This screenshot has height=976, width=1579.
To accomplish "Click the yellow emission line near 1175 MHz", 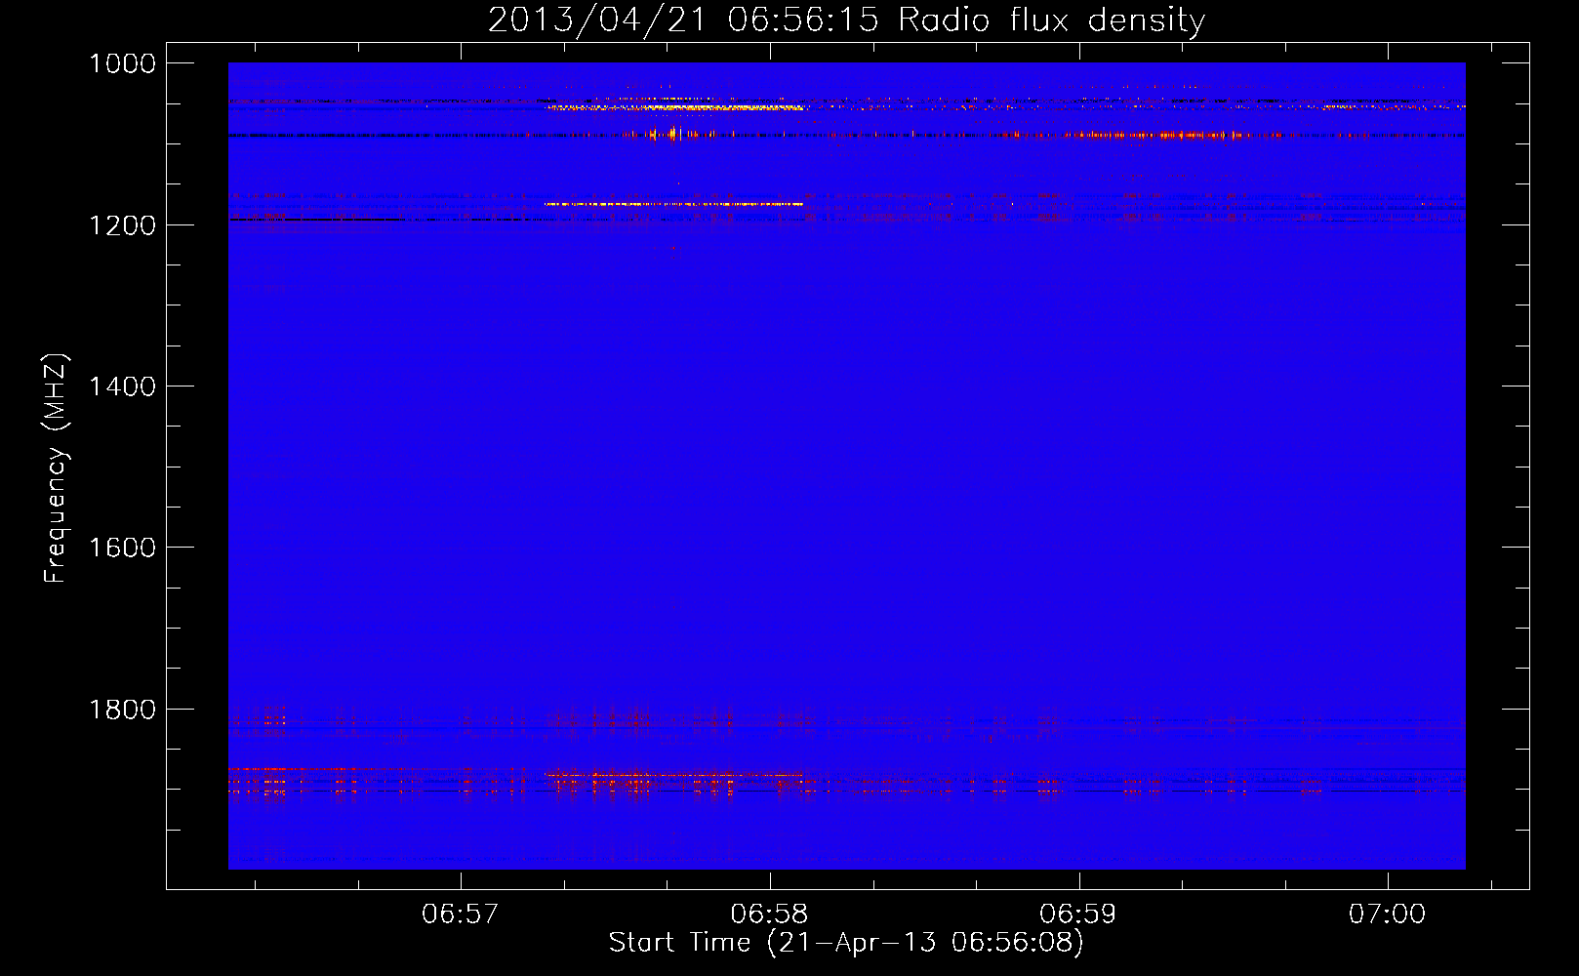I will (674, 204).
